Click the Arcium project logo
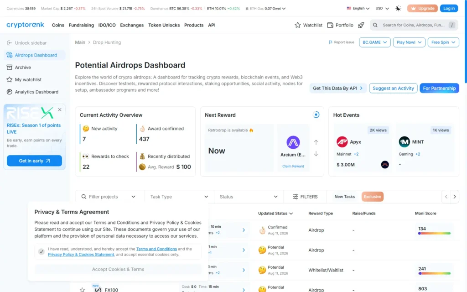Image resolution: width=467 pixels, height=292 pixels. pyautogui.click(x=293, y=142)
